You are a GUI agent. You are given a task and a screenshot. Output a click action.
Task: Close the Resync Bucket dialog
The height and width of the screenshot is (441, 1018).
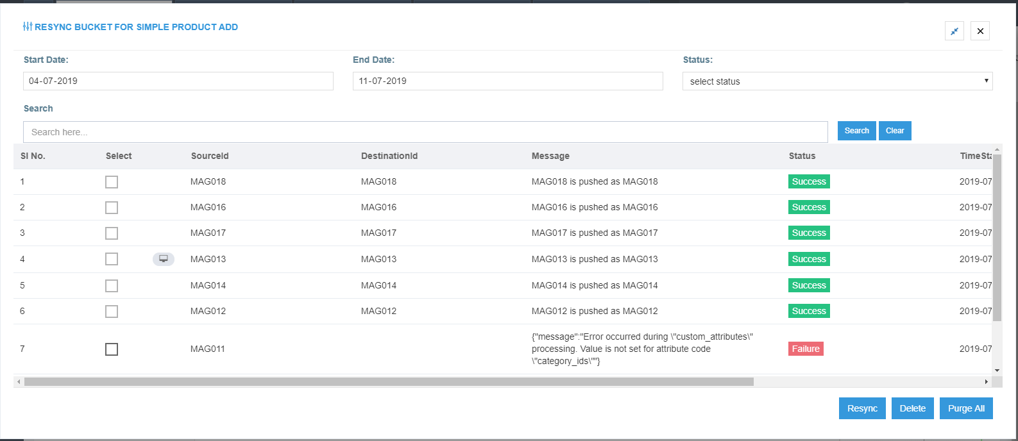(x=980, y=31)
